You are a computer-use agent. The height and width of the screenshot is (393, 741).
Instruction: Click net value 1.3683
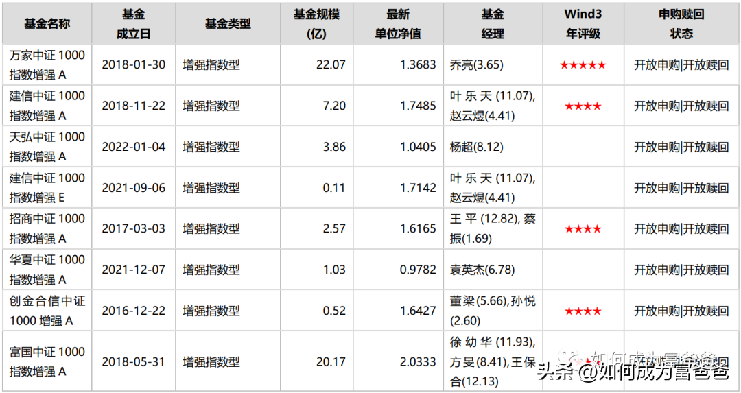pos(419,64)
